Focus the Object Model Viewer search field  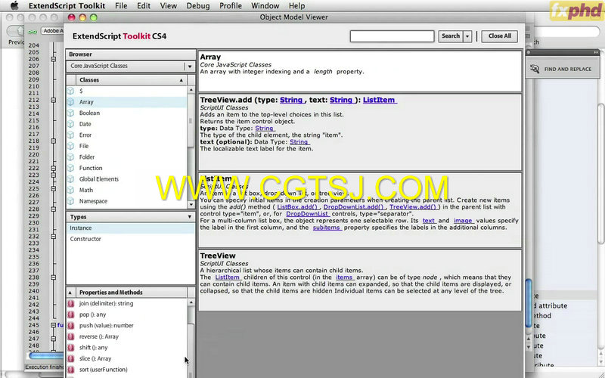tap(392, 36)
